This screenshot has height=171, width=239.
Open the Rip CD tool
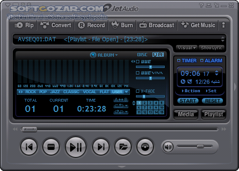(24, 25)
